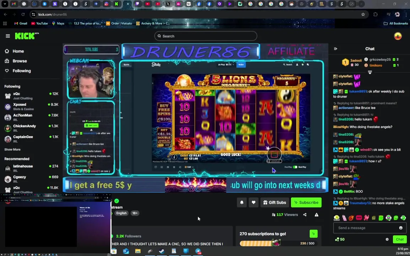The height and width of the screenshot is (256, 410).
Task: Reload the page in Chrome
Action: pos(23,14)
